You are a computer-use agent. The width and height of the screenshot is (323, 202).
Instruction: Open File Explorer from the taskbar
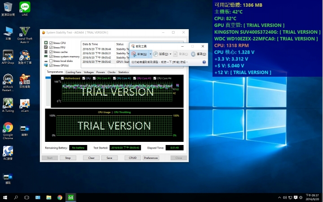49,198
